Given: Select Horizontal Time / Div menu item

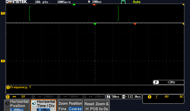Looking at the screenshot, I should 43,105.
